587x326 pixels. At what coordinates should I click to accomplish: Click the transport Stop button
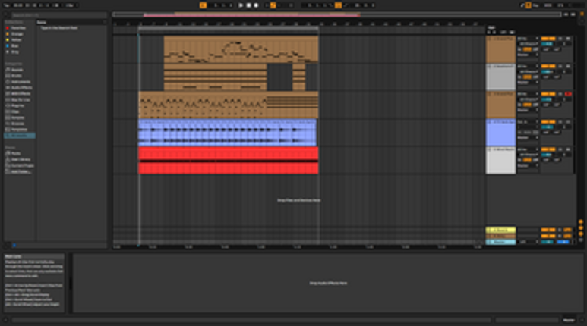248,5
